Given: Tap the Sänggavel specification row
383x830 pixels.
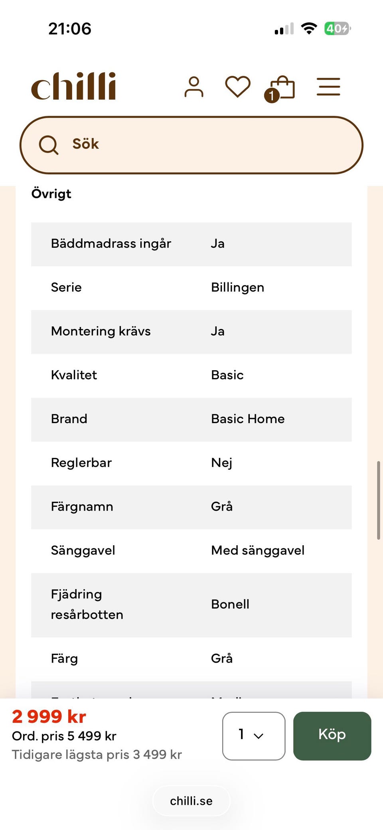Looking at the screenshot, I should 191,551.
